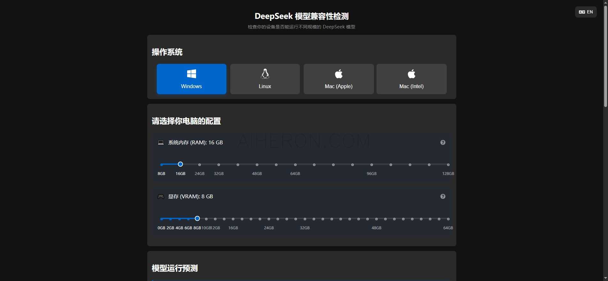The width and height of the screenshot is (608, 281).
Task: Set VRAM slider to the 6GB mark
Action: 188,219
